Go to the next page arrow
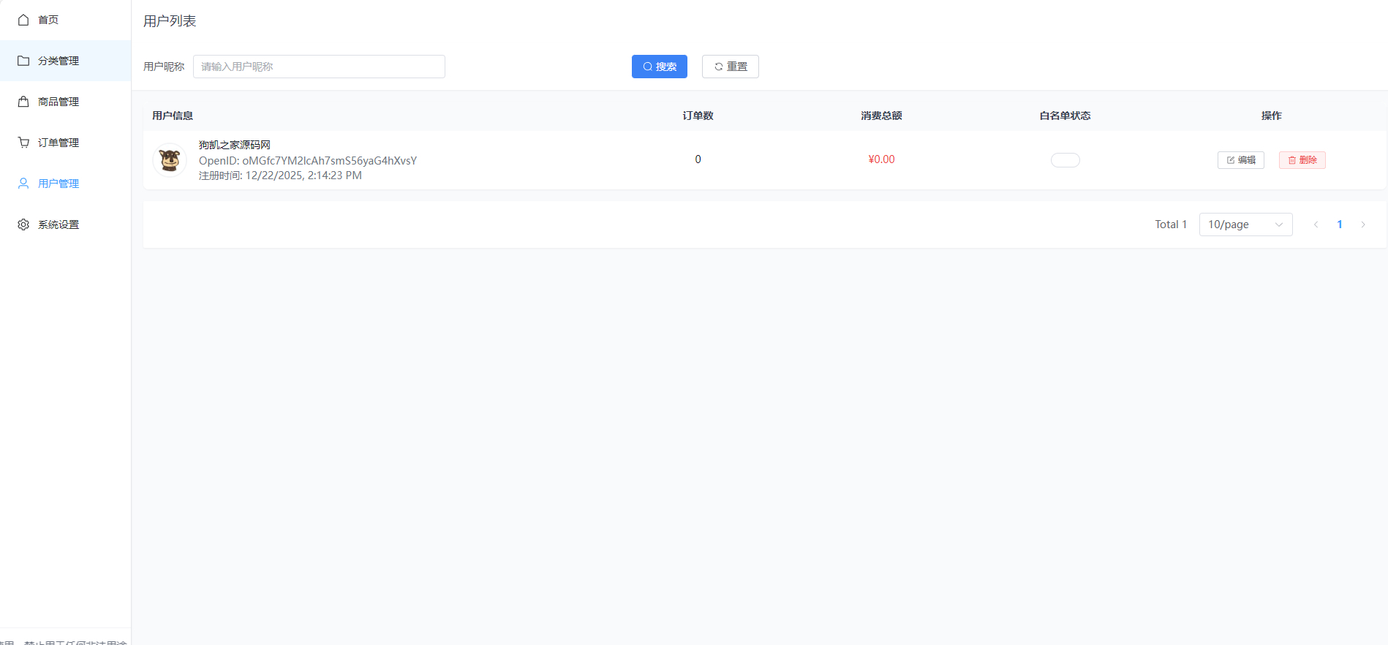The image size is (1388, 645). coord(1363,225)
